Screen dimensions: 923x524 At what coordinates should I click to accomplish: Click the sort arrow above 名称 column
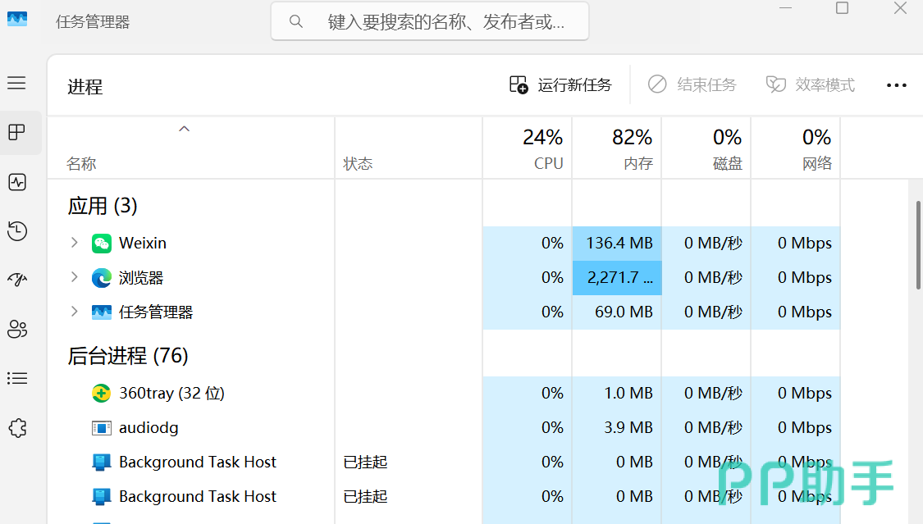(x=185, y=129)
